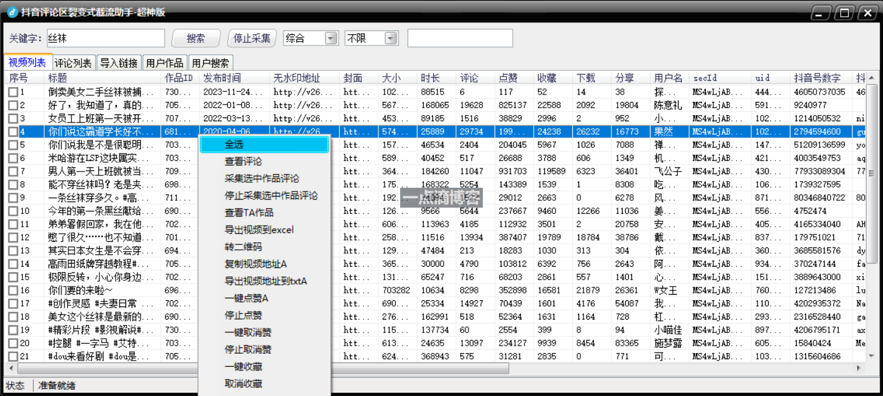Open the 评论列表 tab
This screenshot has width=883, height=396.
(73, 63)
